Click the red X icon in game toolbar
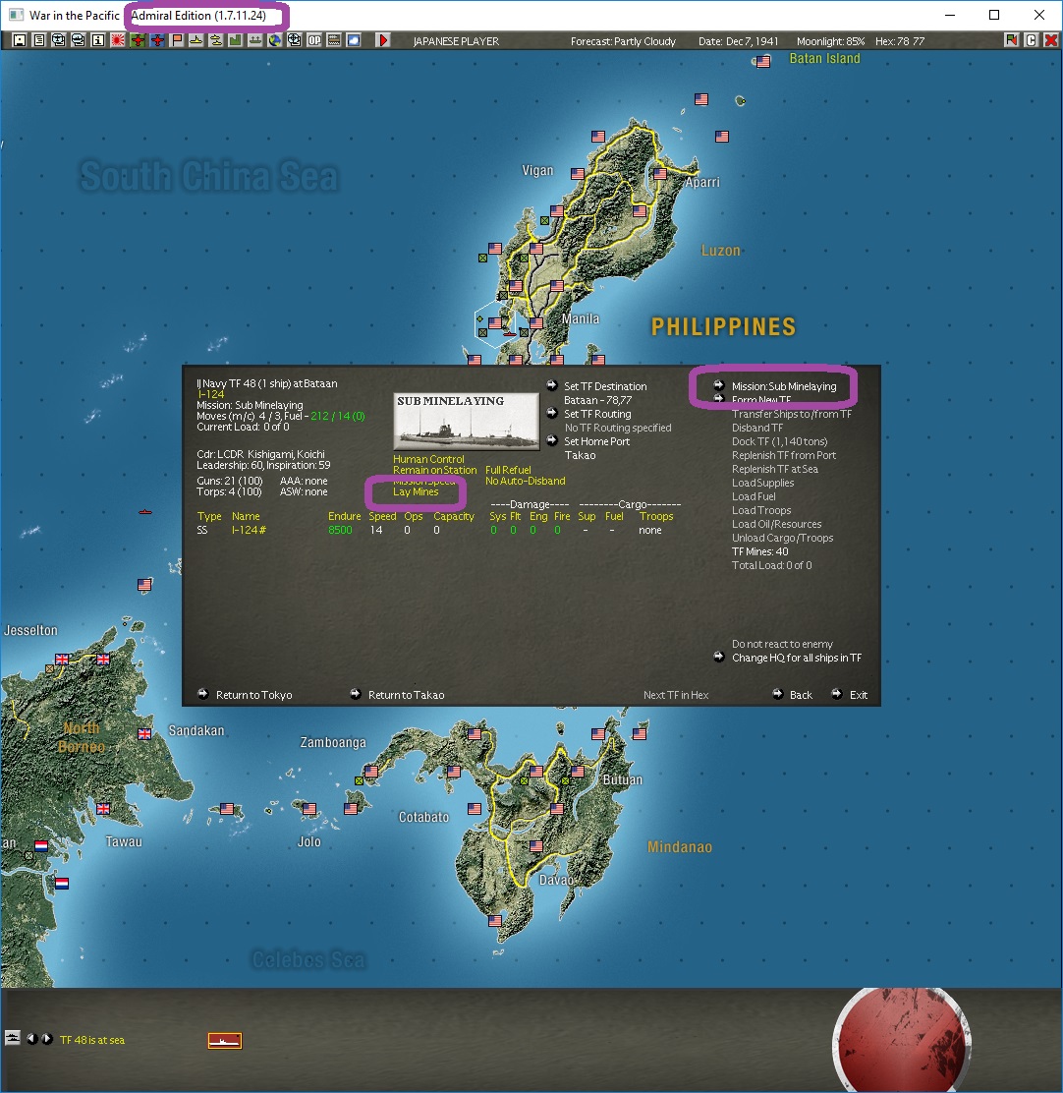The width and height of the screenshot is (1063, 1093). click(1050, 40)
